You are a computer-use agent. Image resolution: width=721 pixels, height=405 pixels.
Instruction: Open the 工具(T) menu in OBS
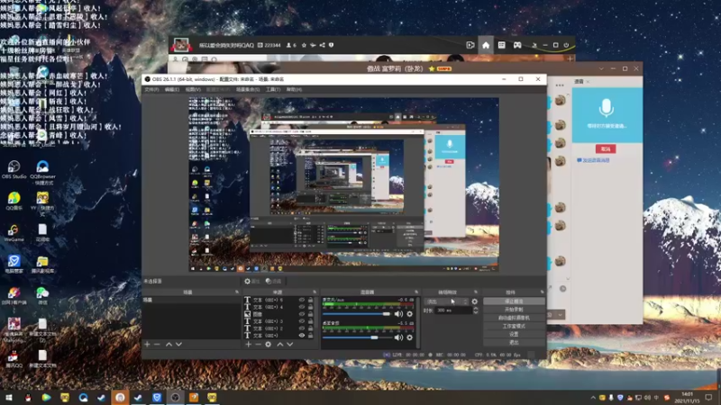click(273, 89)
